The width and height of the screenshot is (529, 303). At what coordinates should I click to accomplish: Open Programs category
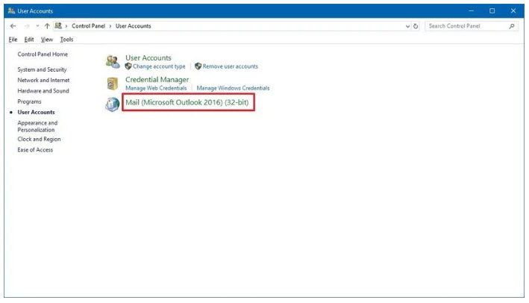pos(29,101)
